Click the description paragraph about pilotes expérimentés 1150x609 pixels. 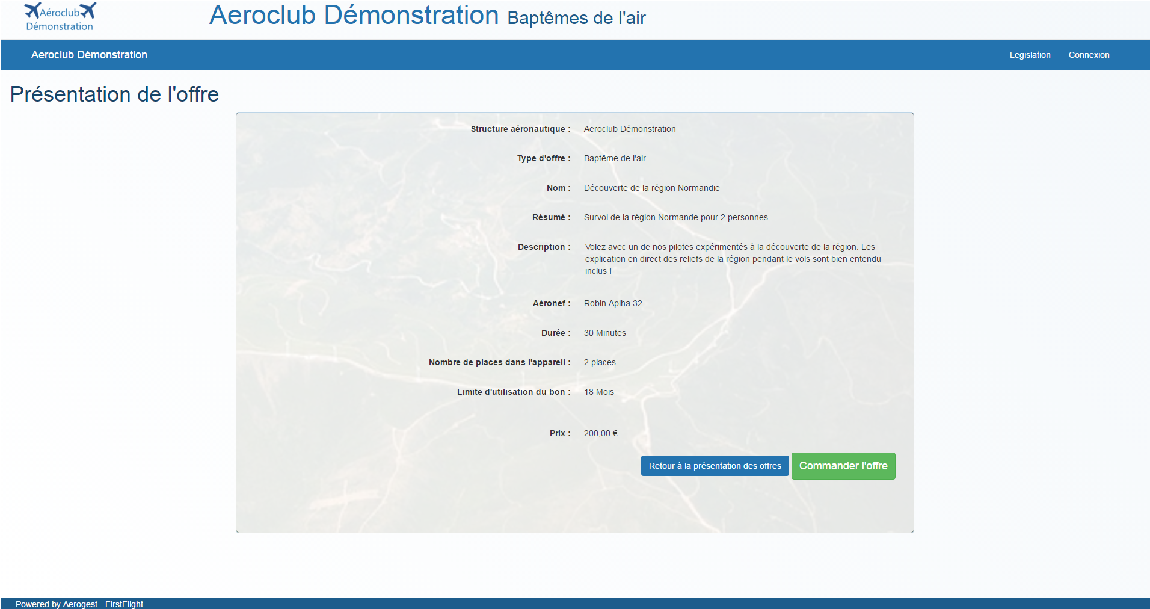[x=733, y=259]
